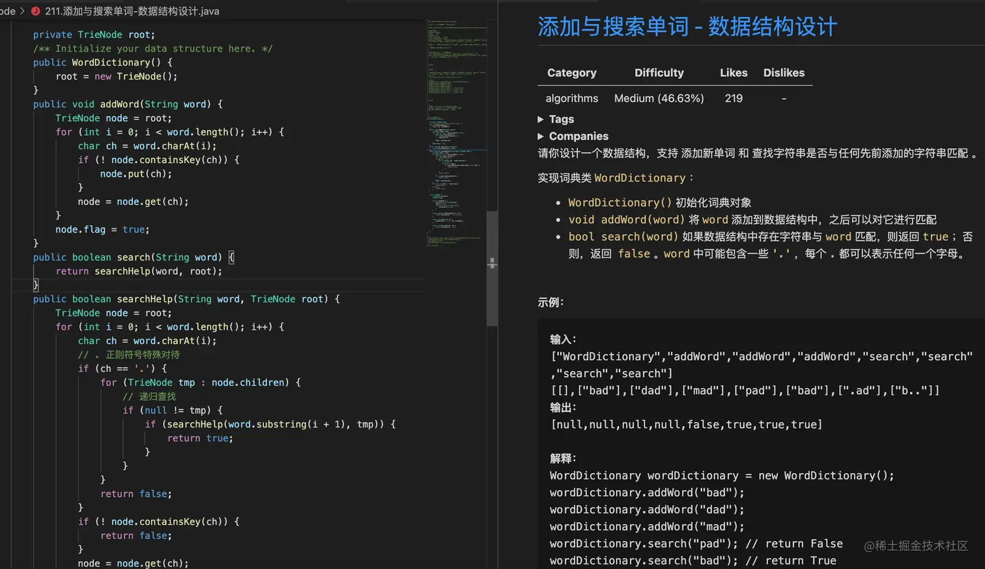Click the 'searchHelp(word.substring(i + 1), tmp)' line
This screenshot has width=985, height=569.
[270, 424]
